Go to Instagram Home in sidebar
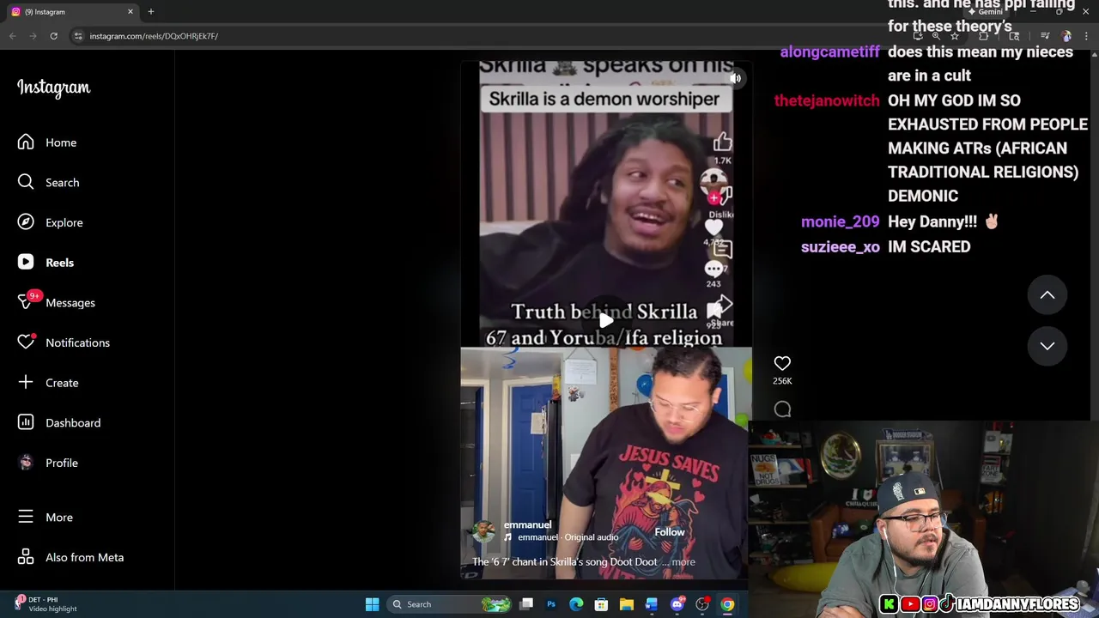The width and height of the screenshot is (1099, 618). 47,142
